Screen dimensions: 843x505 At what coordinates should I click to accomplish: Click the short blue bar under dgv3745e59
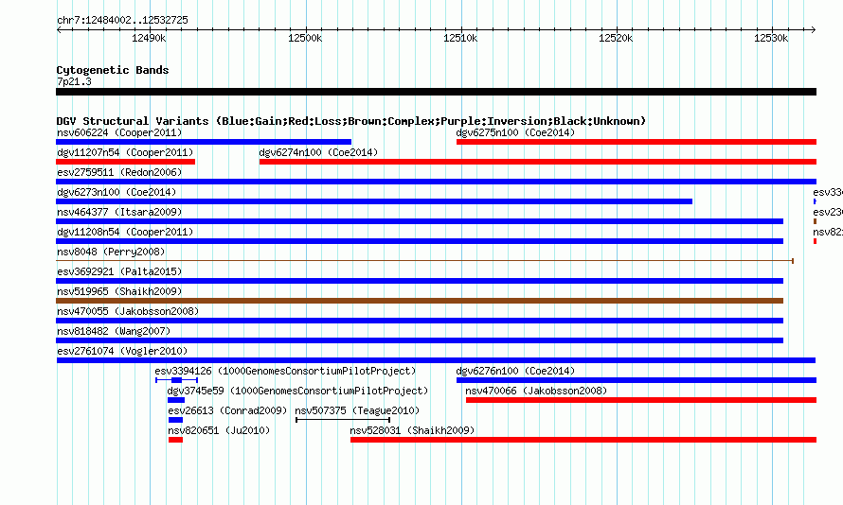coord(176,400)
